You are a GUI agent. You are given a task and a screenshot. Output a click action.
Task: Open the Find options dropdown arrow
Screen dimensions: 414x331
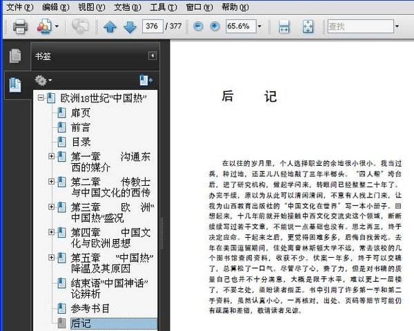tap(397, 26)
